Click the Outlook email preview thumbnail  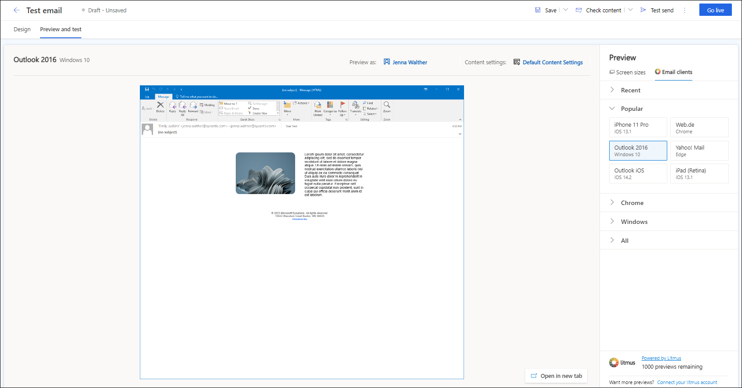(x=302, y=232)
